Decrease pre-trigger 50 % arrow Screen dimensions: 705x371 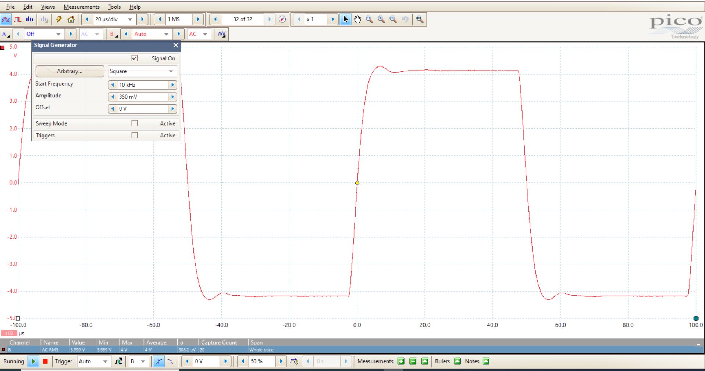243,361
